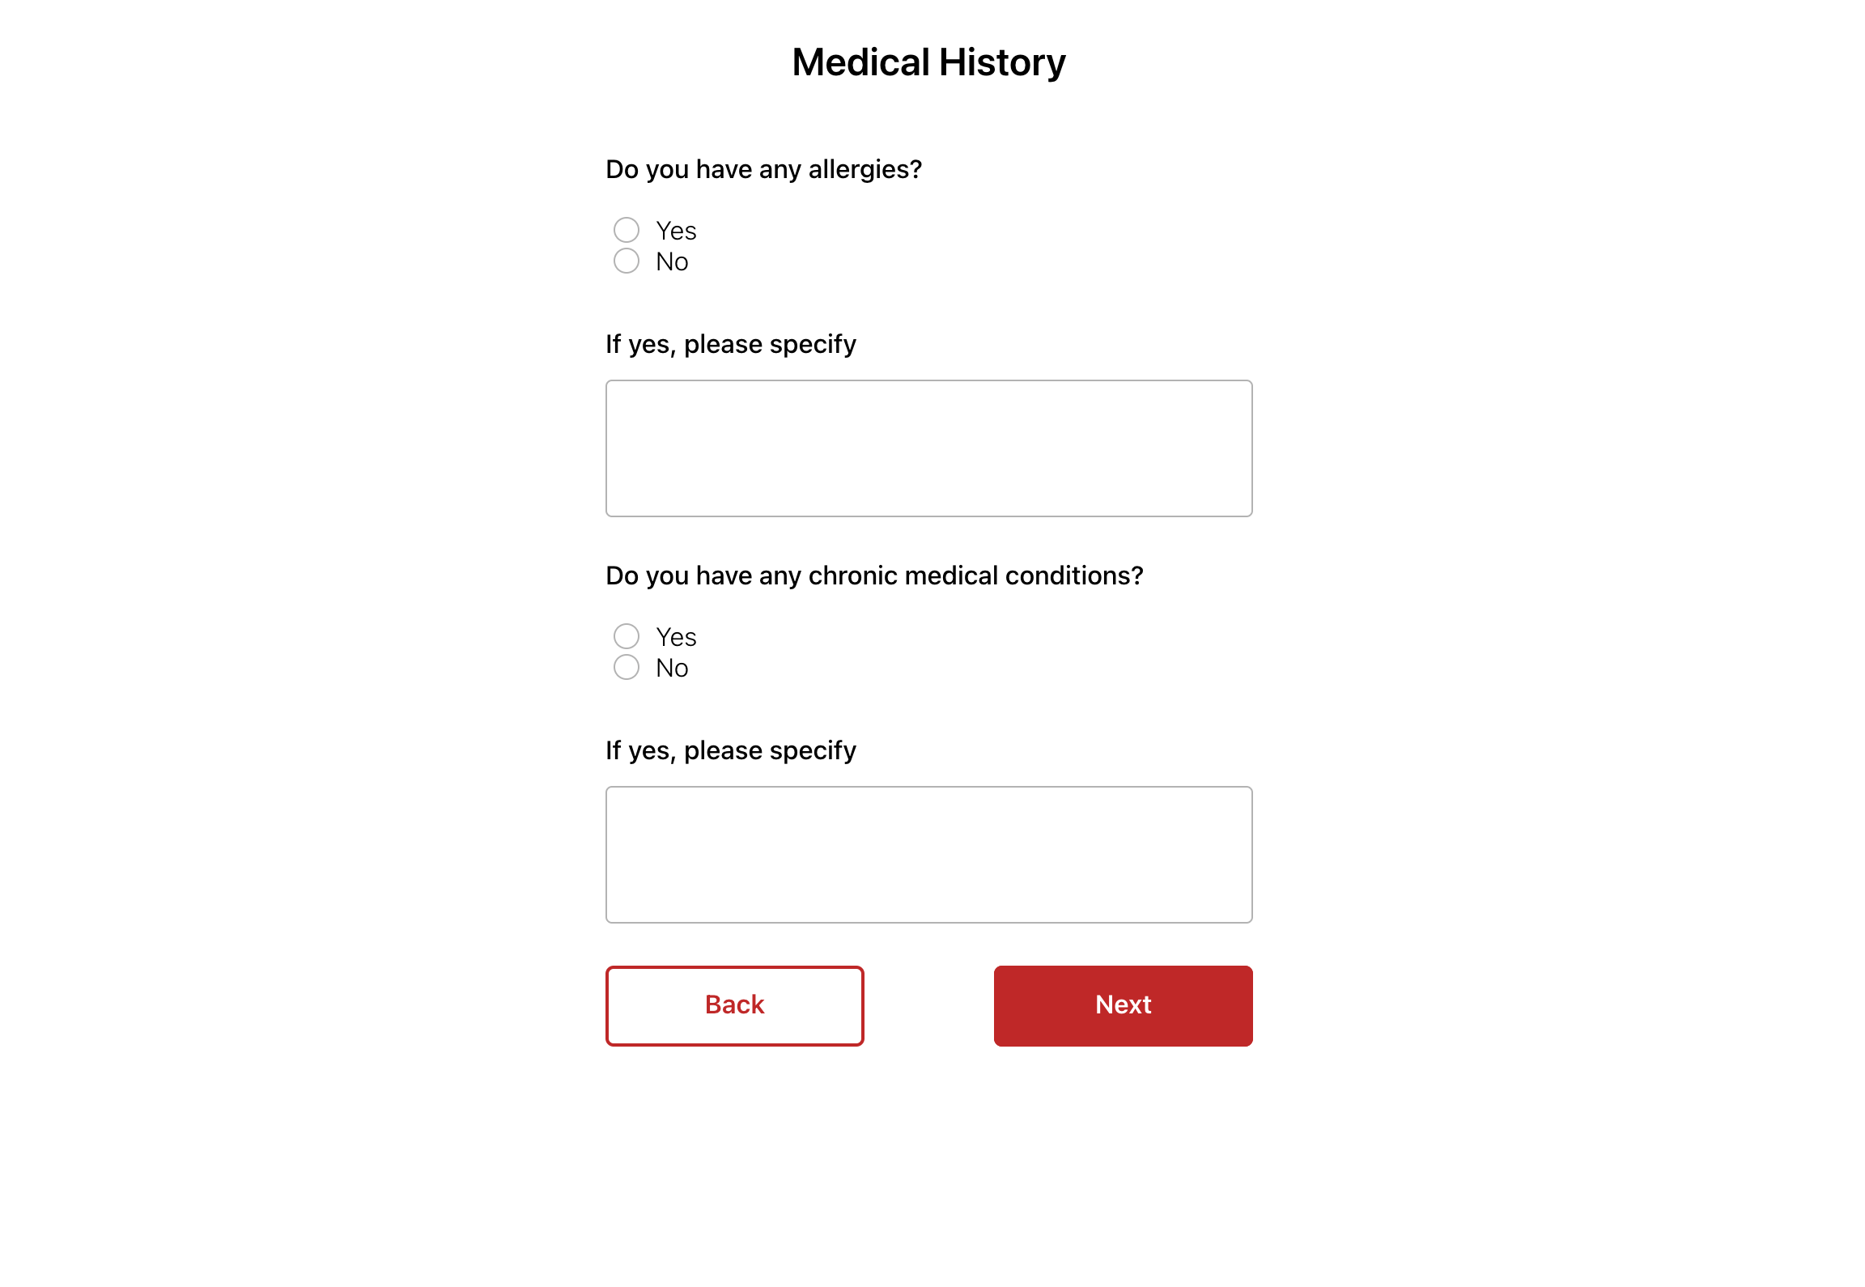Select No radio for allergies question
1865x1287 pixels.
(x=626, y=261)
